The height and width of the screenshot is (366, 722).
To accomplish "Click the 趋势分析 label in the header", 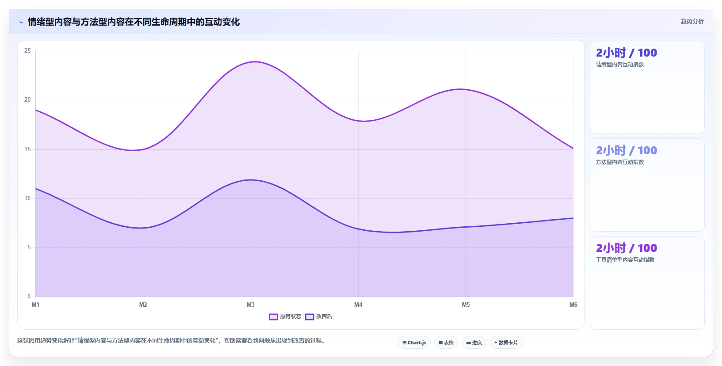I will [692, 21].
